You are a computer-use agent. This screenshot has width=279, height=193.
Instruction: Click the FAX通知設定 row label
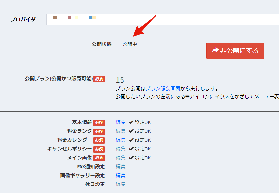coord(91,167)
